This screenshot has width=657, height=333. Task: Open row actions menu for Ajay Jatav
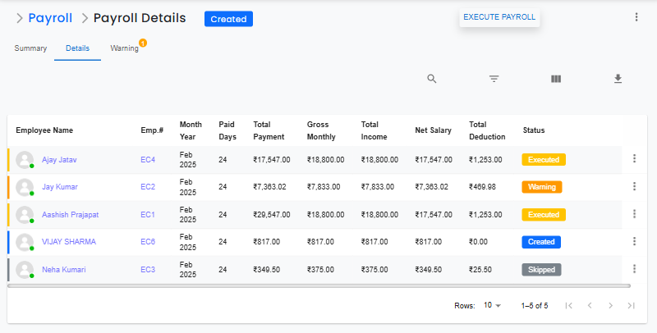tap(634, 159)
